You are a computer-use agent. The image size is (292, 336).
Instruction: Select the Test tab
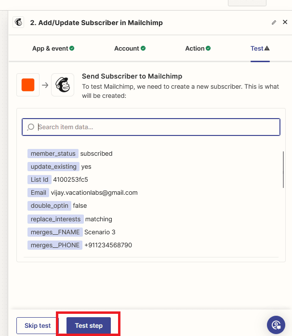tap(257, 49)
